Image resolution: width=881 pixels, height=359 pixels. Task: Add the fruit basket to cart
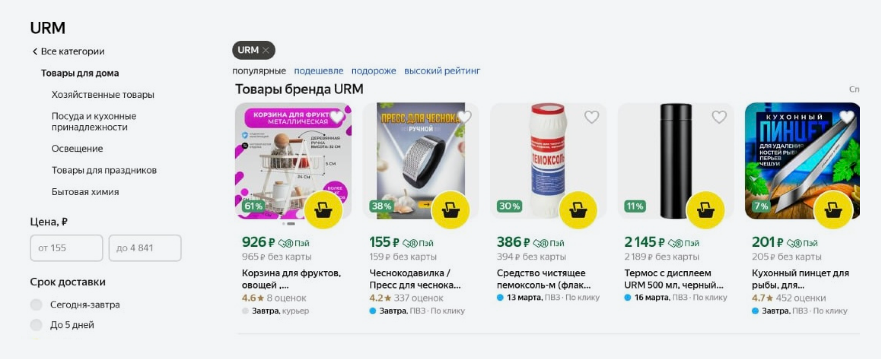(323, 210)
